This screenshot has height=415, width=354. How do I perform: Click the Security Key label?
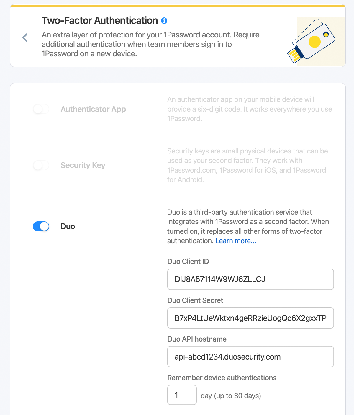[83, 165]
